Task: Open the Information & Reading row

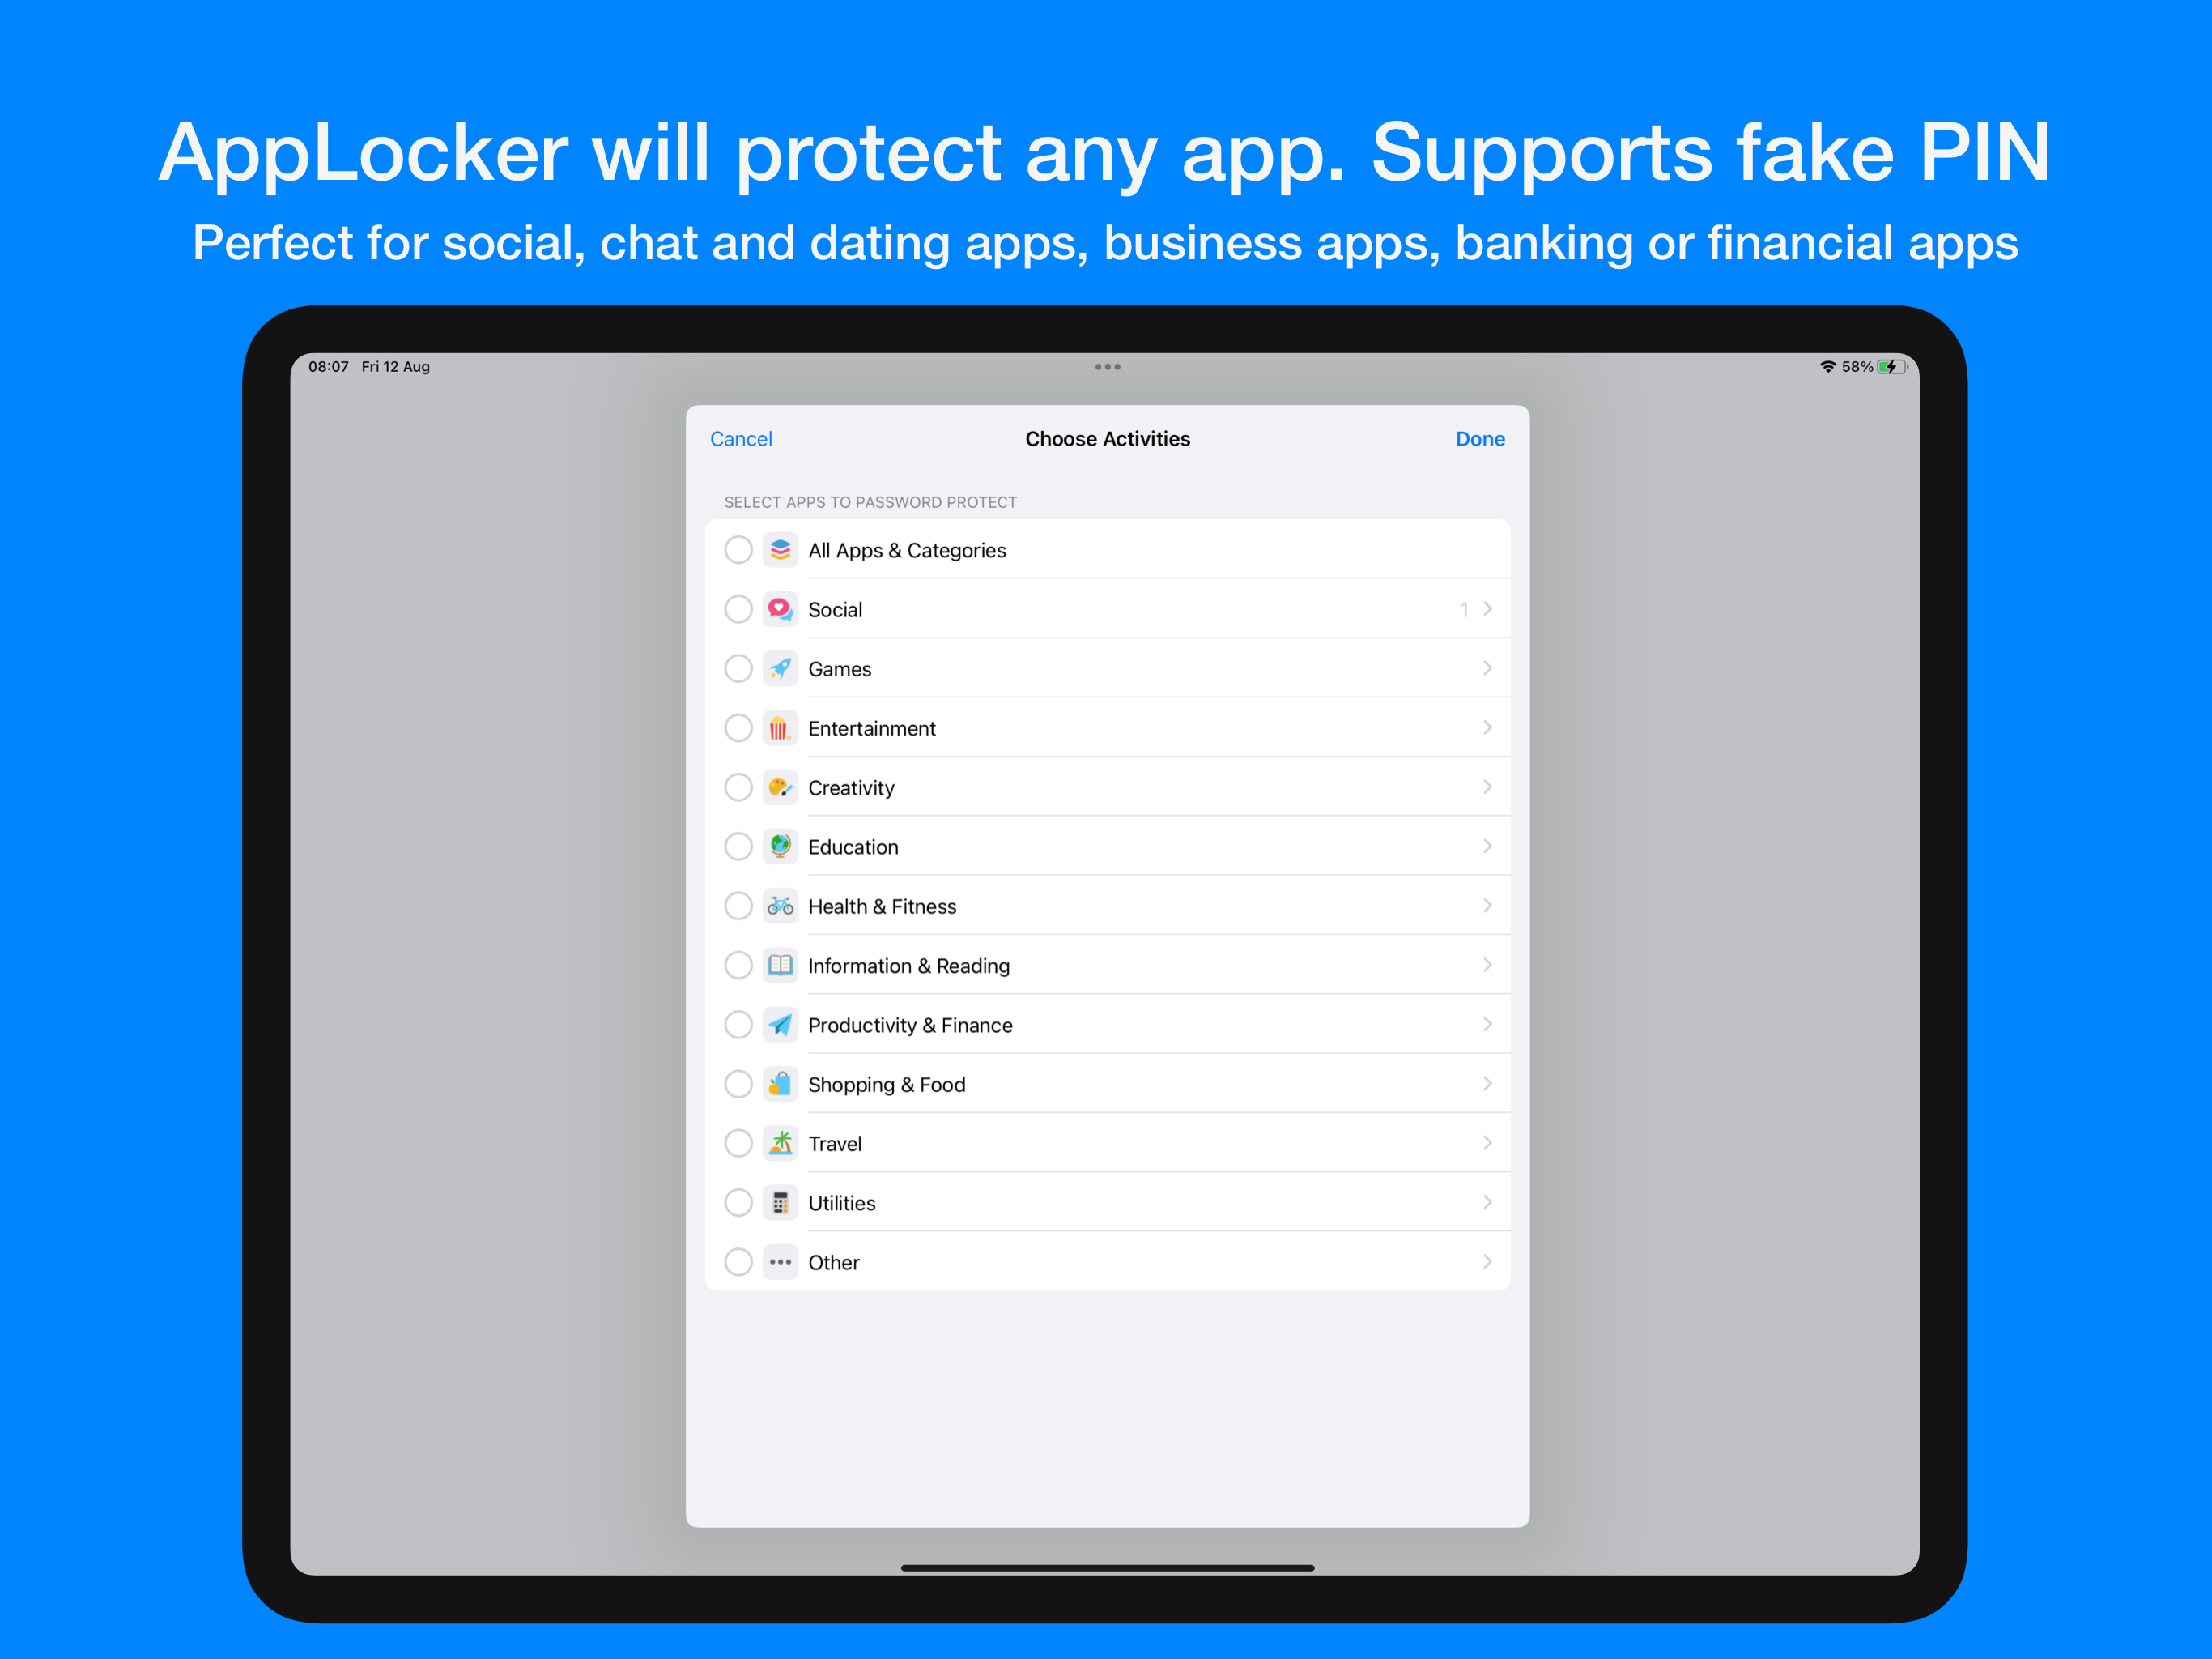Action: pos(1107,965)
